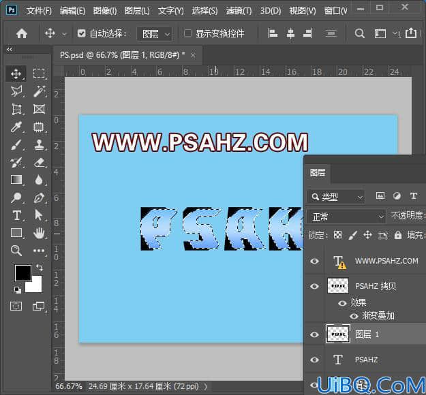The width and height of the screenshot is (426, 395).
Task: Collapse the toolbox with double arrows
Action: pyautogui.click(x=10, y=50)
